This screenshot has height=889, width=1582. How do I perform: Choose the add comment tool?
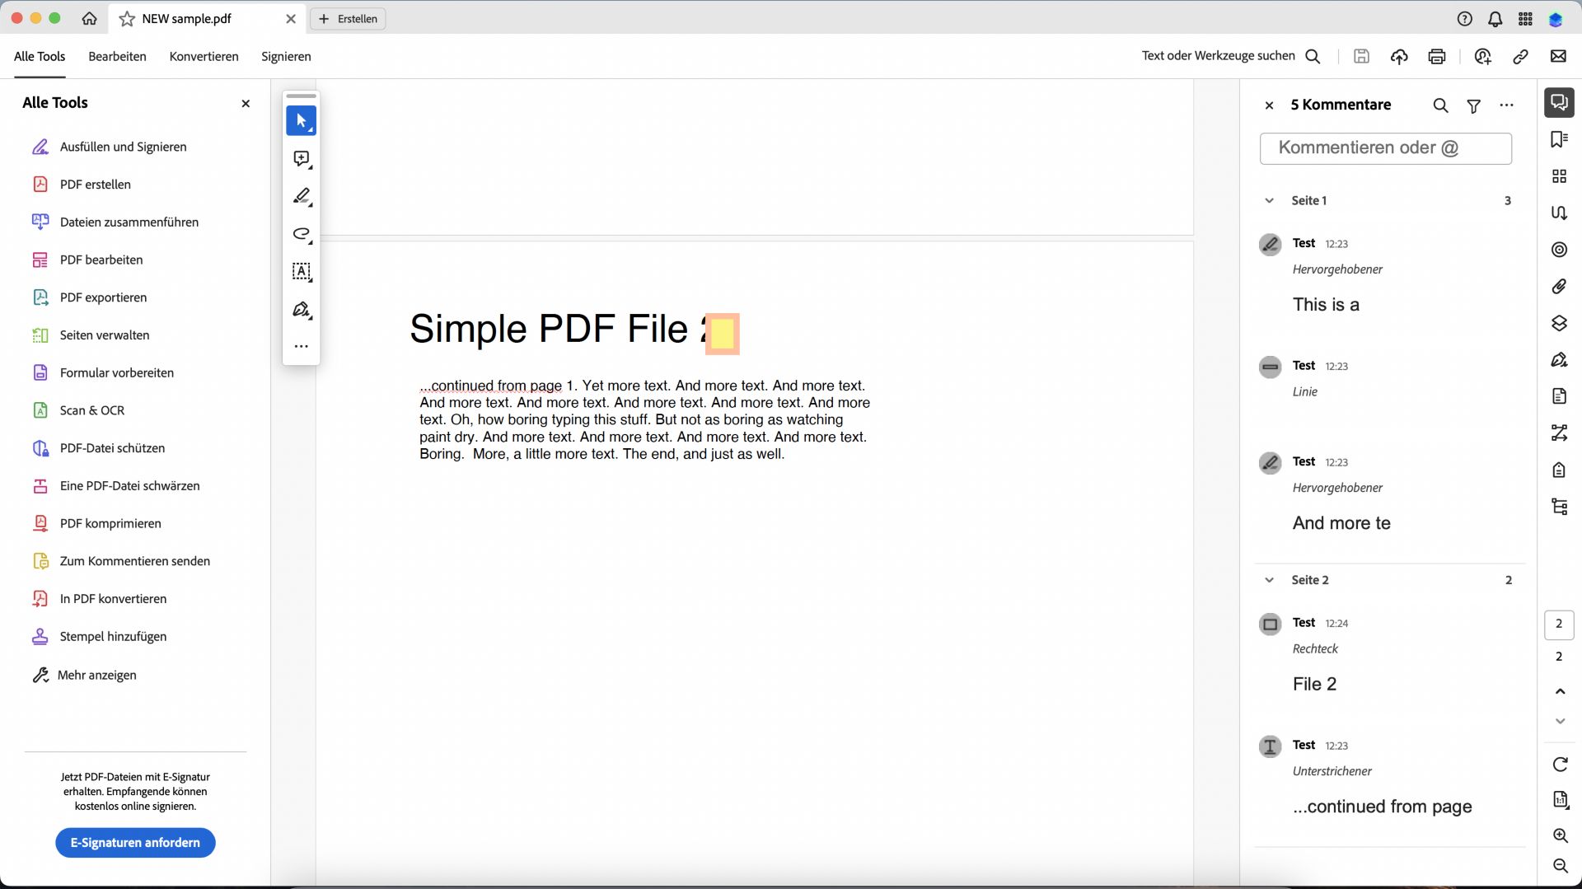tap(301, 159)
